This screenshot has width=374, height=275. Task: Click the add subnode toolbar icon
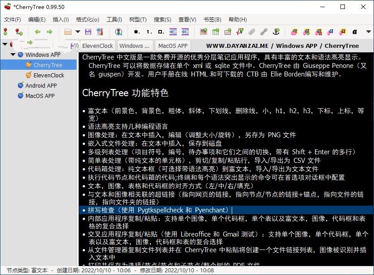[19, 31]
